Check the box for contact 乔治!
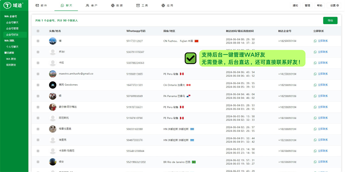 click(38, 52)
